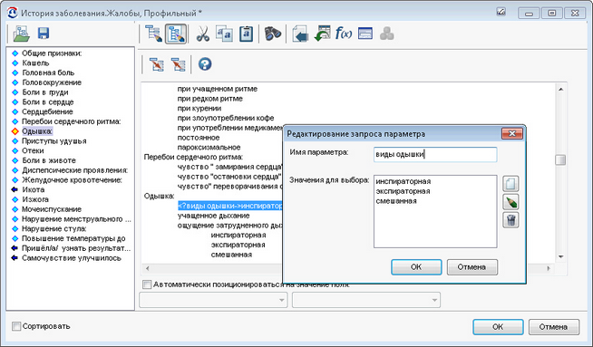Edit the selected value with the pencil icon
Image resolution: width=593 pixels, height=347 pixels.
coord(510,202)
